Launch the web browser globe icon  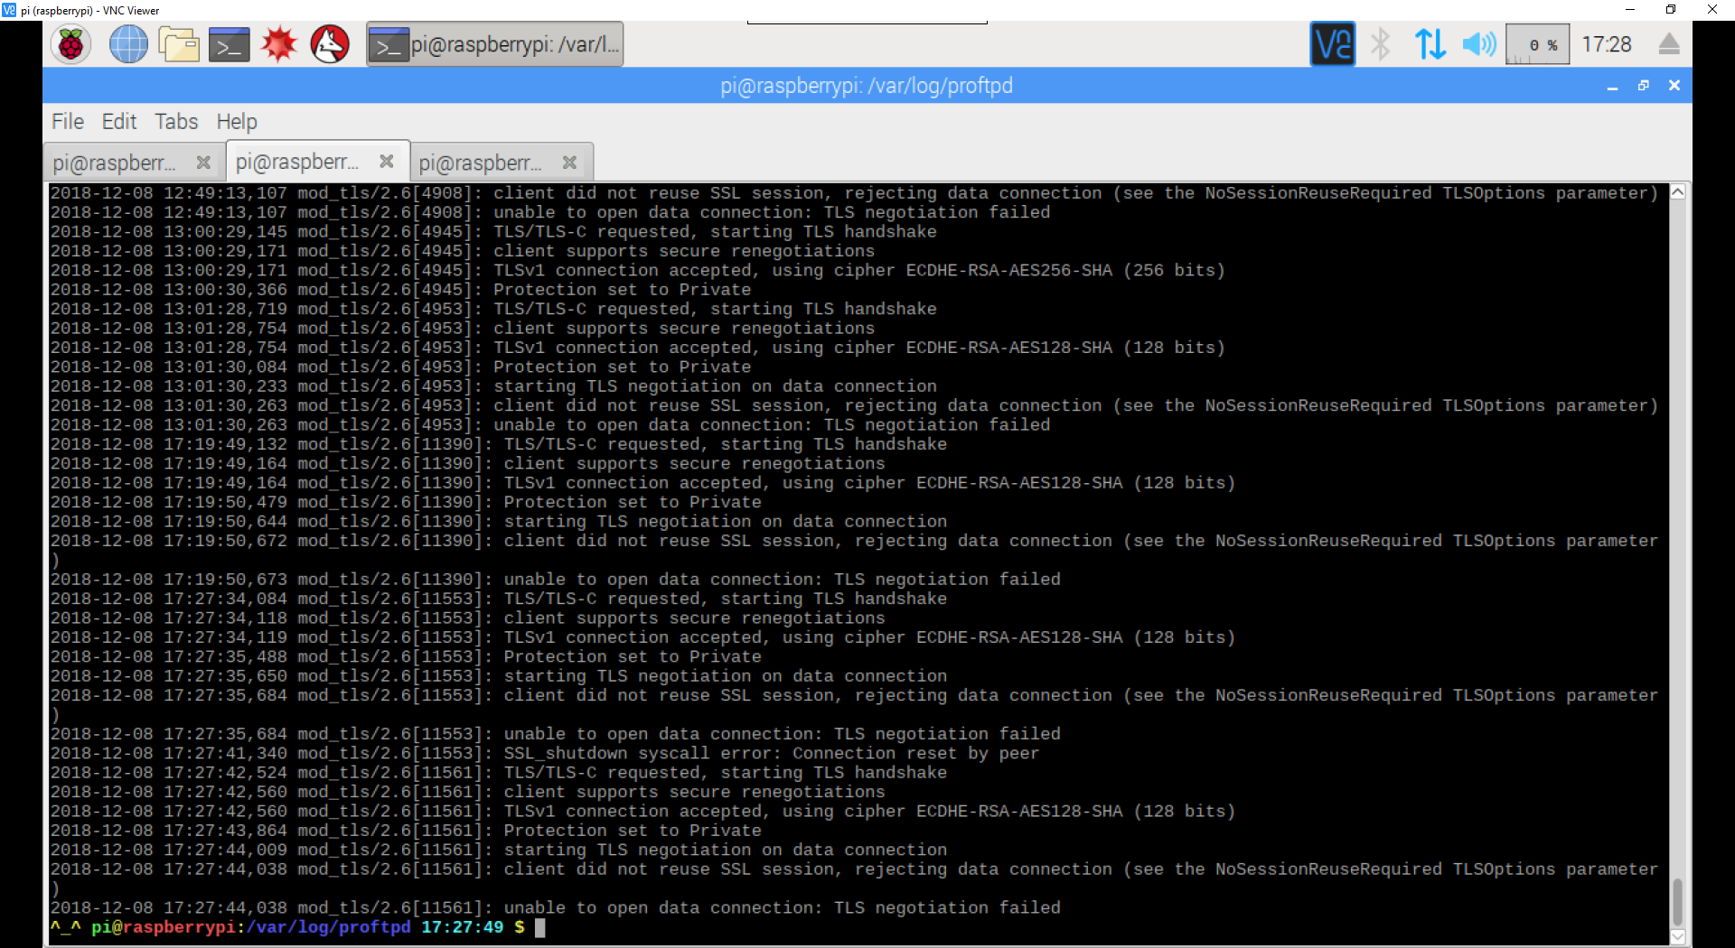coord(128,44)
